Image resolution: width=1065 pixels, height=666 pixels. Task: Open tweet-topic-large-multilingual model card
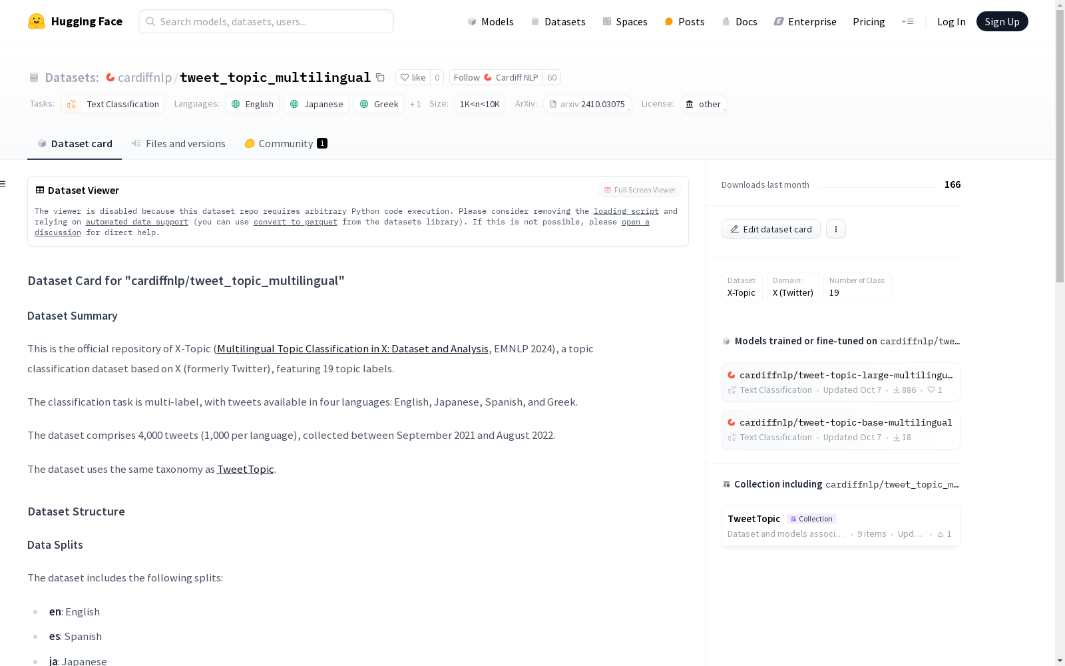(x=841, y=382)
